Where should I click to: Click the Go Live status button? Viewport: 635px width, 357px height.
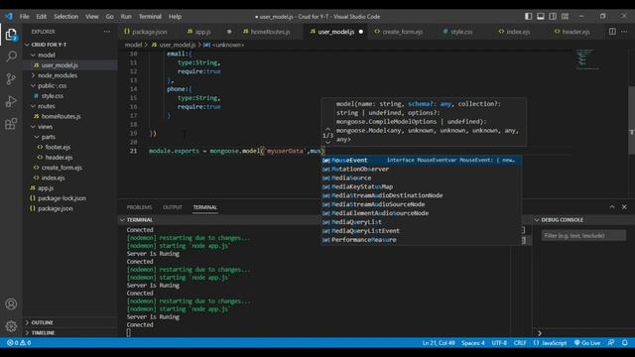click(587, 343)
